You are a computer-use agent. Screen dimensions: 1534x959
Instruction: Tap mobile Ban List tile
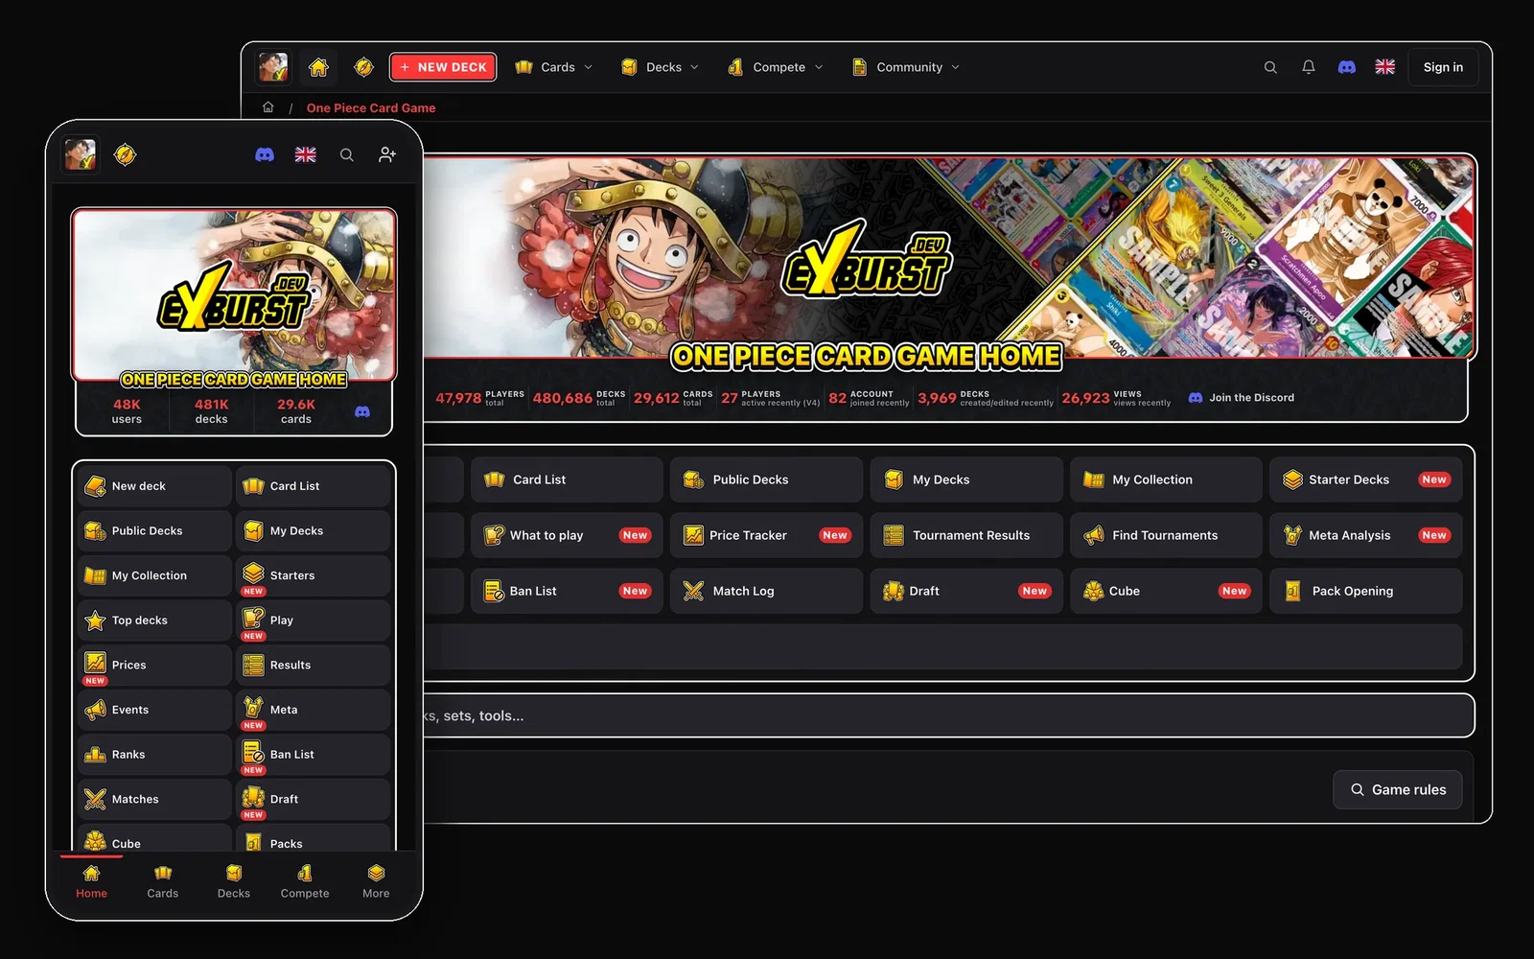[x=313, y=755]
